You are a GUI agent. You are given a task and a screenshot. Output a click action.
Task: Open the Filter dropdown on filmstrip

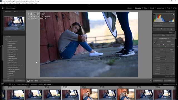point(169,84)
